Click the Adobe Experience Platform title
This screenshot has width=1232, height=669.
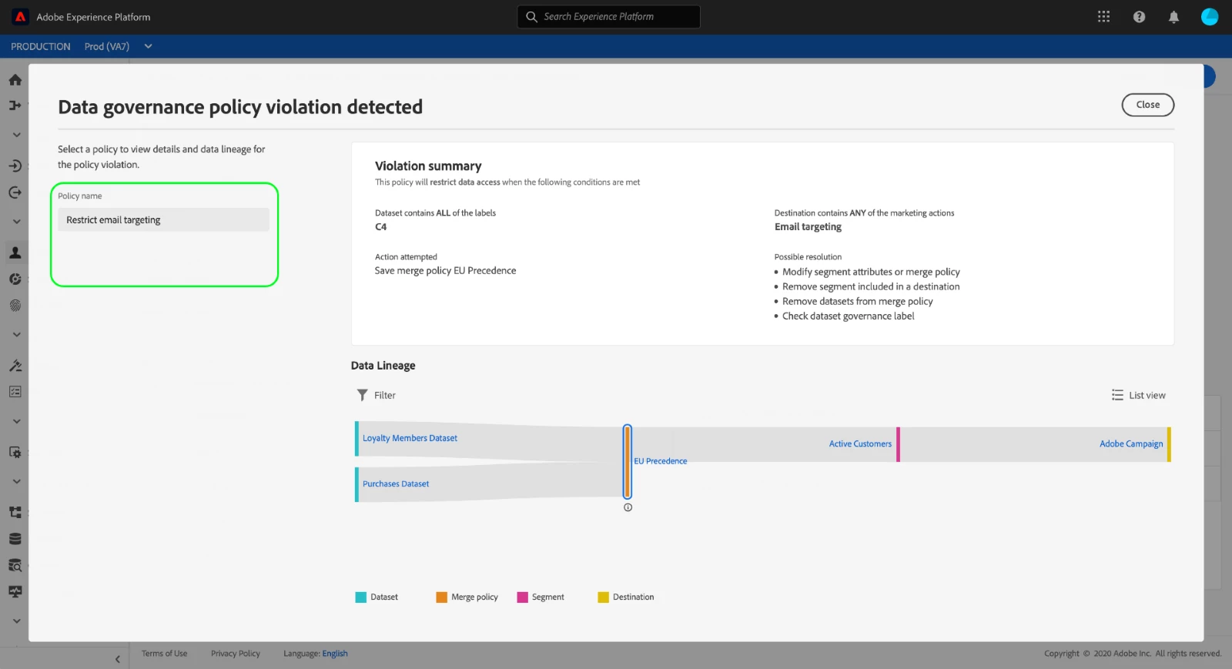click(93, 17)
